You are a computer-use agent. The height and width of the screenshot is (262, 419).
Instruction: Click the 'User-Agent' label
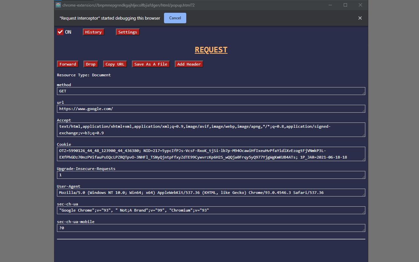[x=68, y=186]
